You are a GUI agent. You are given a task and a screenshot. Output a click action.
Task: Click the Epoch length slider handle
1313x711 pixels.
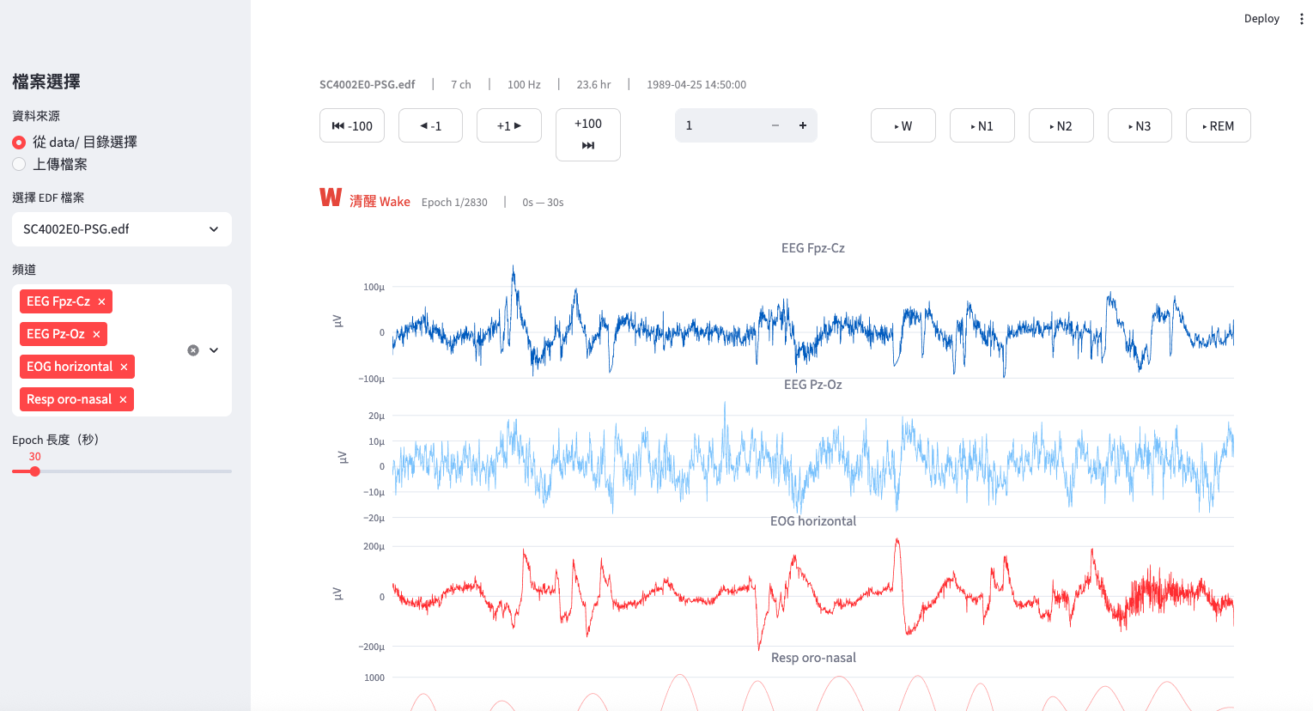tap(34, 471)
